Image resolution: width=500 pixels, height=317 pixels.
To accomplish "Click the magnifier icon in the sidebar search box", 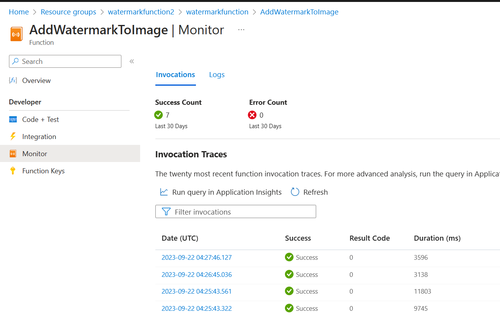I will 15,61.
